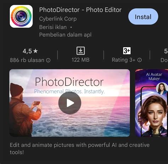Tap the Instal button
168x164 pixels.
click(x=143, y=17)
